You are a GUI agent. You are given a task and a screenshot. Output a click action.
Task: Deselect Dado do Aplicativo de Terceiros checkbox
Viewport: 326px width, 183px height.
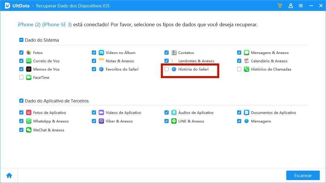[x=21, y=101]
